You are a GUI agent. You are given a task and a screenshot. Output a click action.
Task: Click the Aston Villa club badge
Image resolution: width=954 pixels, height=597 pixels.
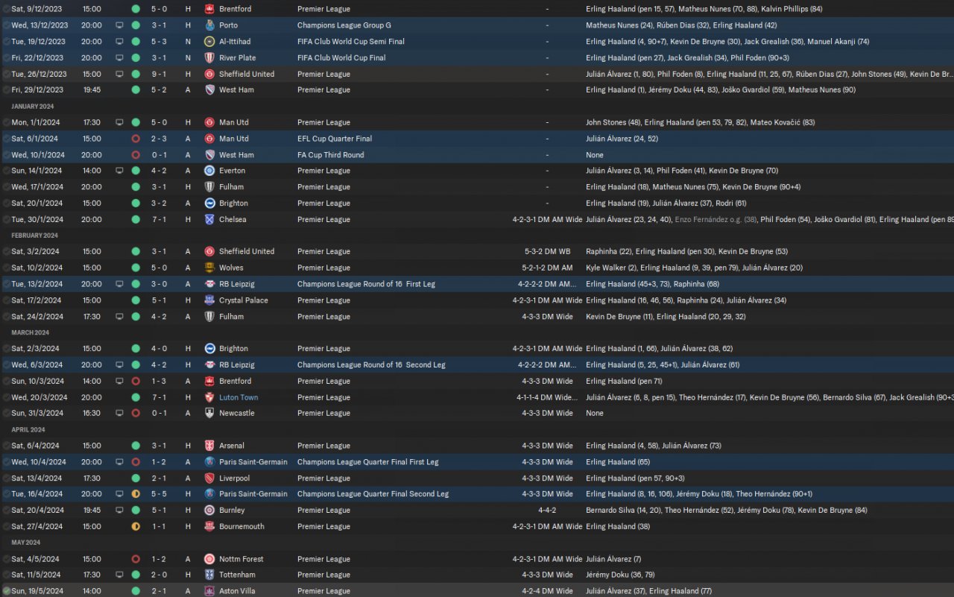coord(209,591)
